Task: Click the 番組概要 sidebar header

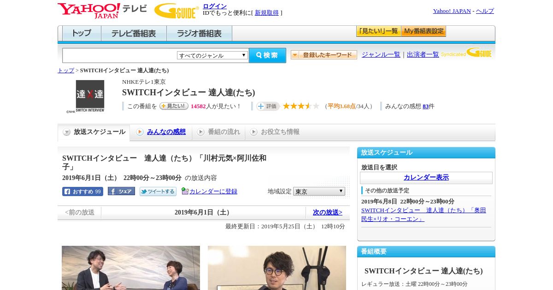Action: click(426, 251)
